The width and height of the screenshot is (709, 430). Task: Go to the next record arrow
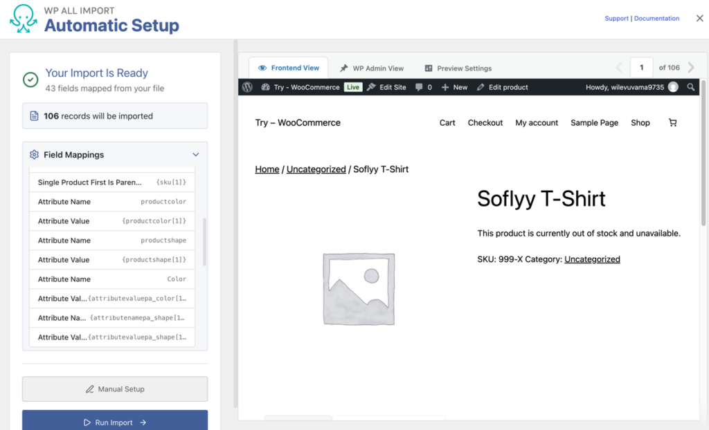[691, 68]
